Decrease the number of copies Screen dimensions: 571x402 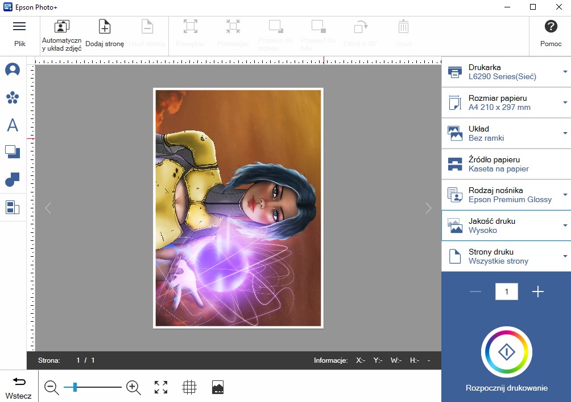coord(475,292)
